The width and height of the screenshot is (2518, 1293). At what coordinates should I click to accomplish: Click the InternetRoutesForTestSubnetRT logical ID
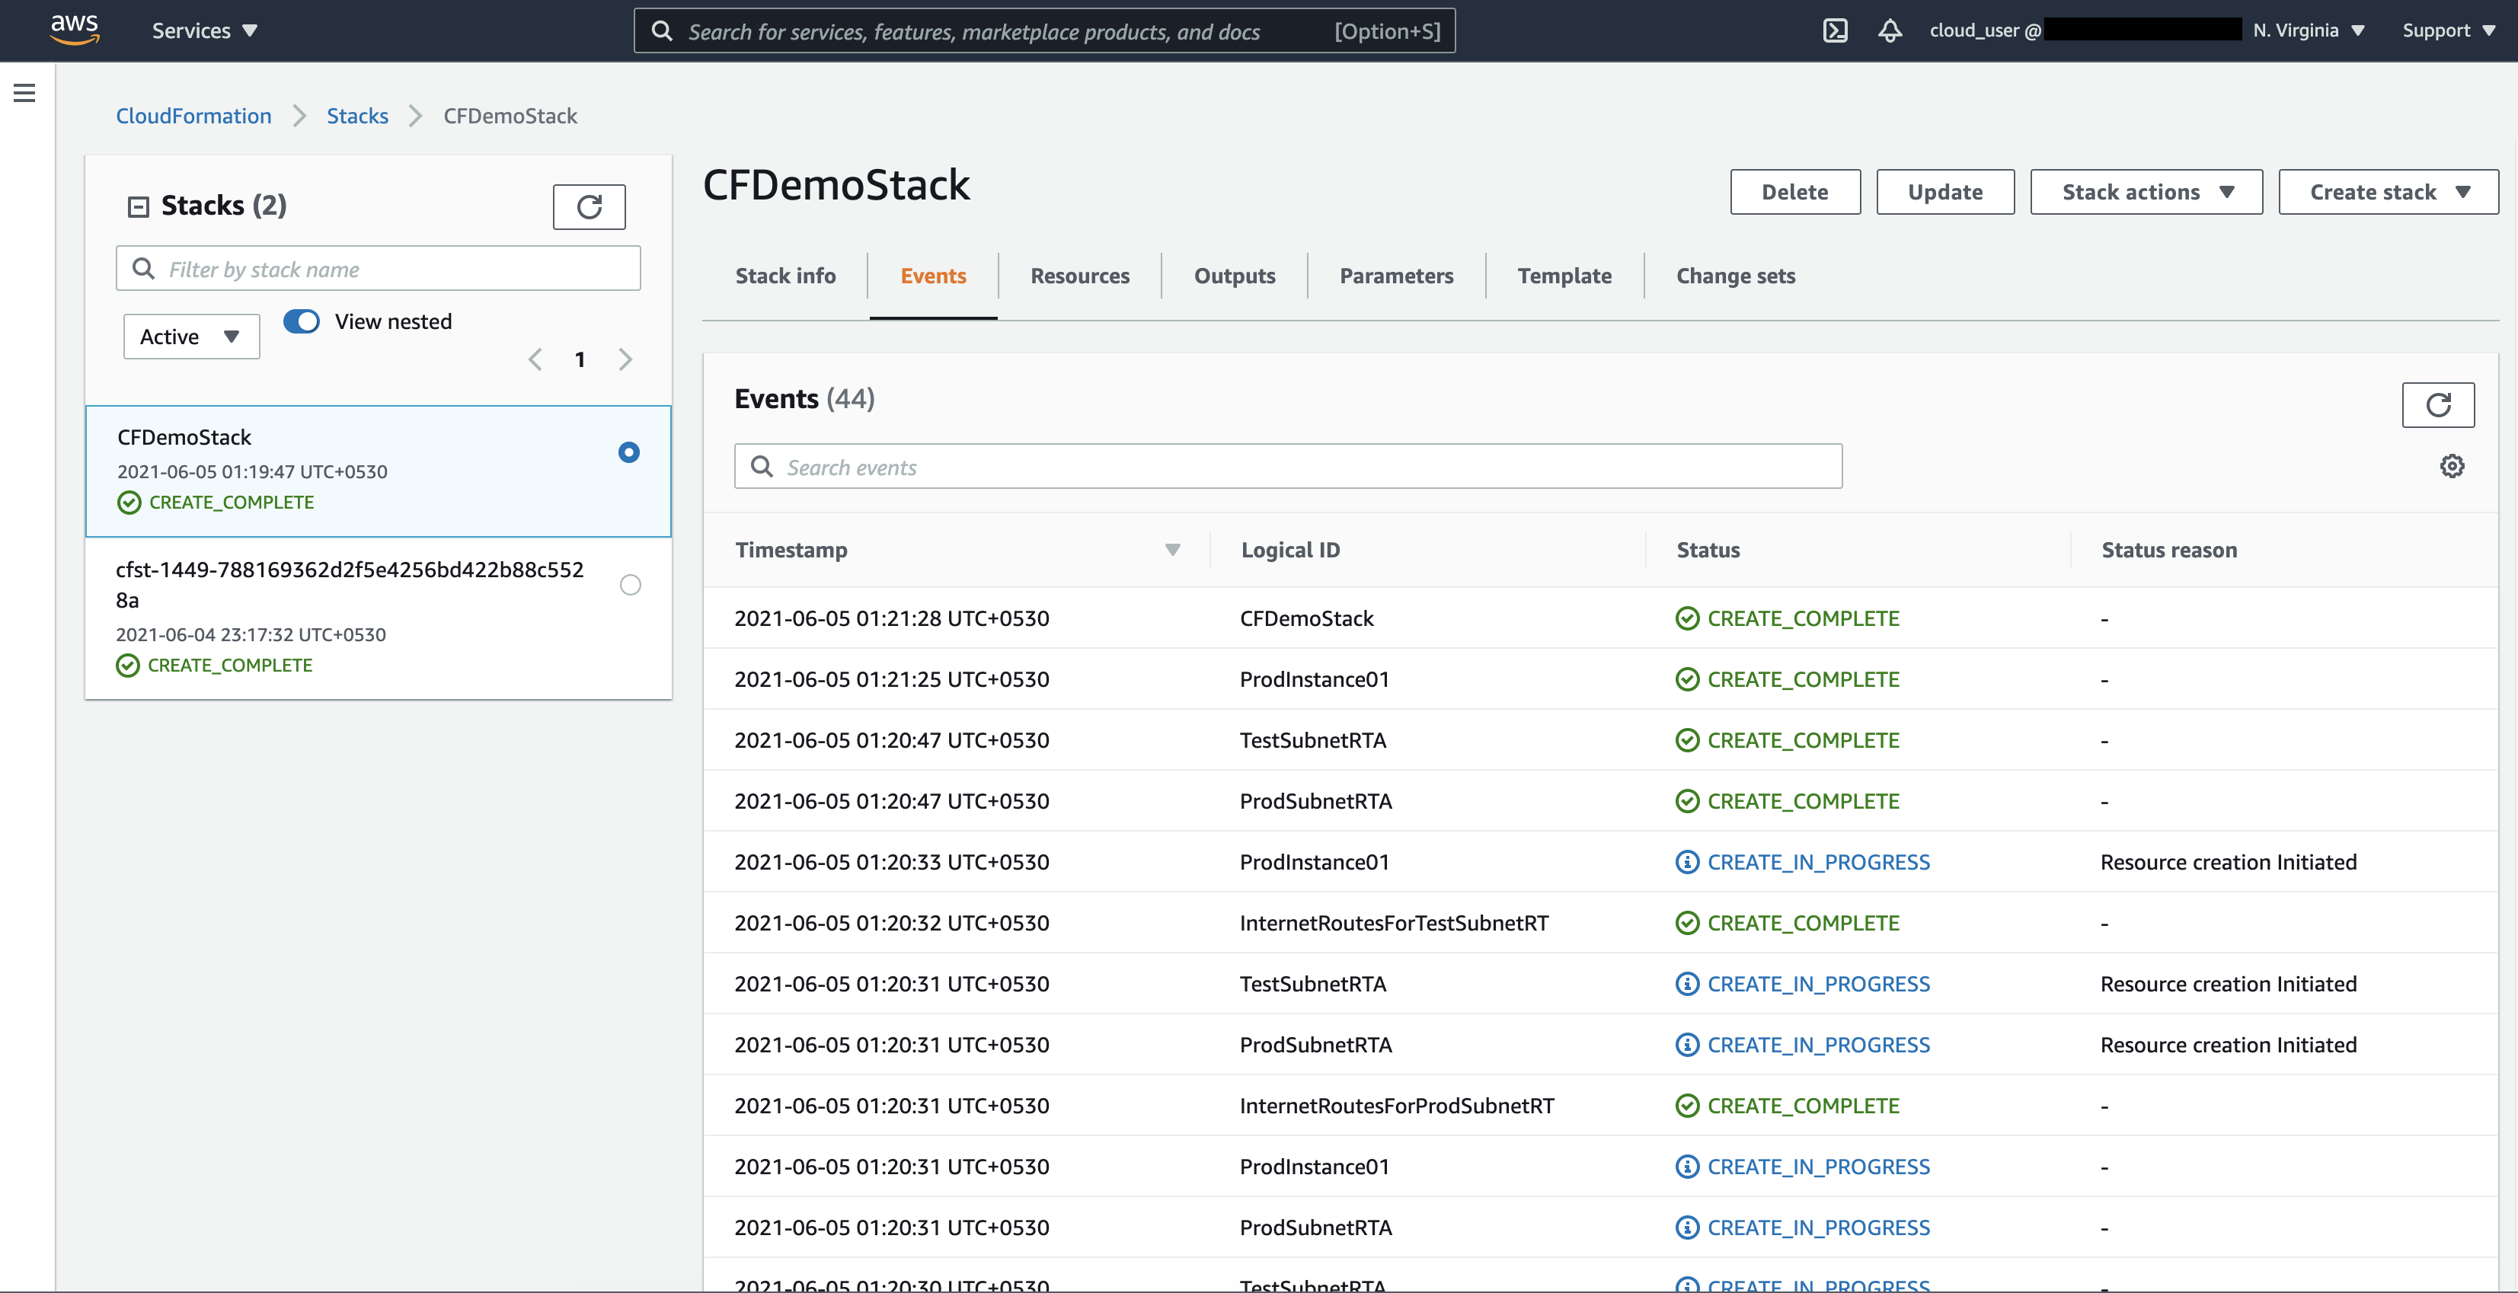pos(1394,924)
